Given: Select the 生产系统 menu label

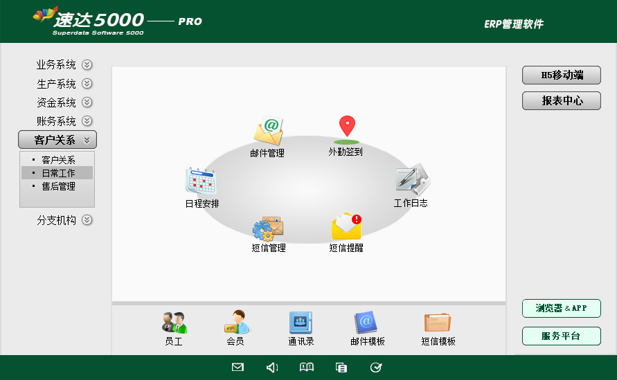Looking at the screenshot, I should point(56,83).
